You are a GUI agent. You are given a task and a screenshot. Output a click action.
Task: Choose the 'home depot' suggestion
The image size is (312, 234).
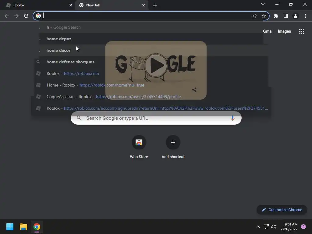point(151,39)
